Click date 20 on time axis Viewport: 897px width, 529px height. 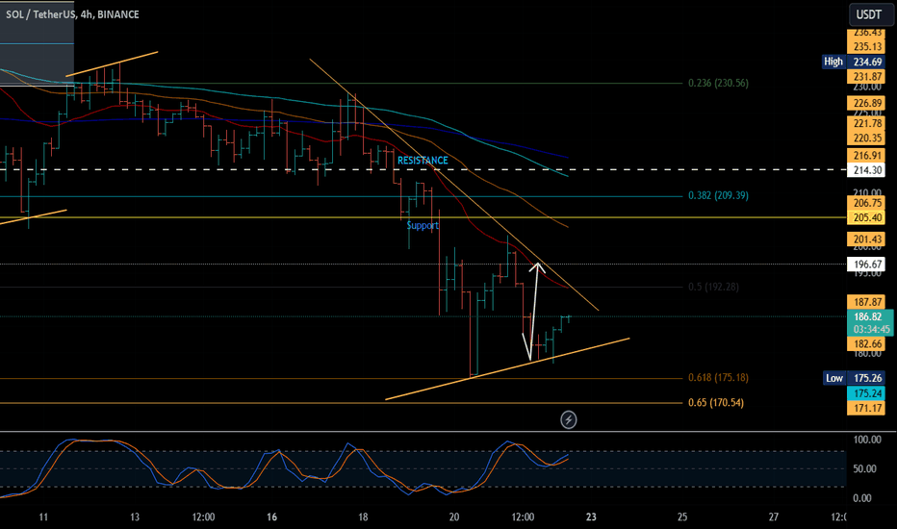pos(454,517)
